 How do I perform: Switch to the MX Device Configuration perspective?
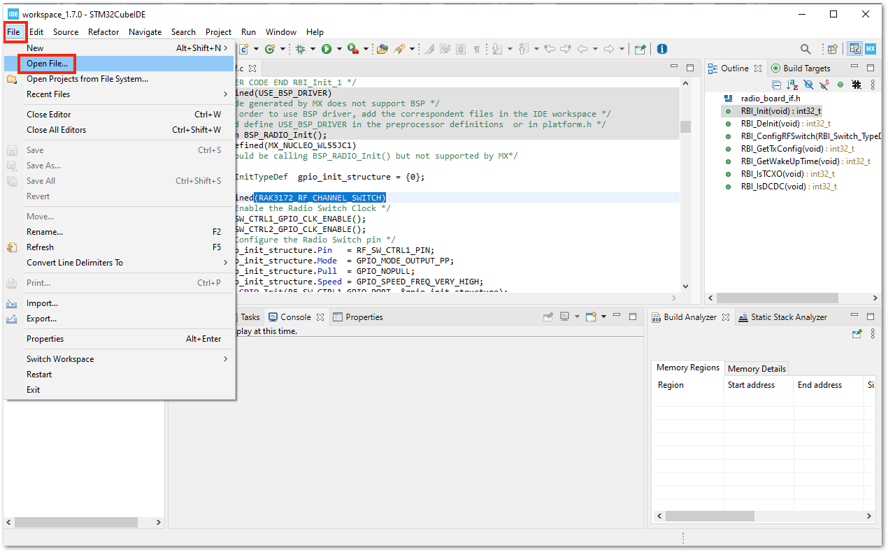click(870, 49)
